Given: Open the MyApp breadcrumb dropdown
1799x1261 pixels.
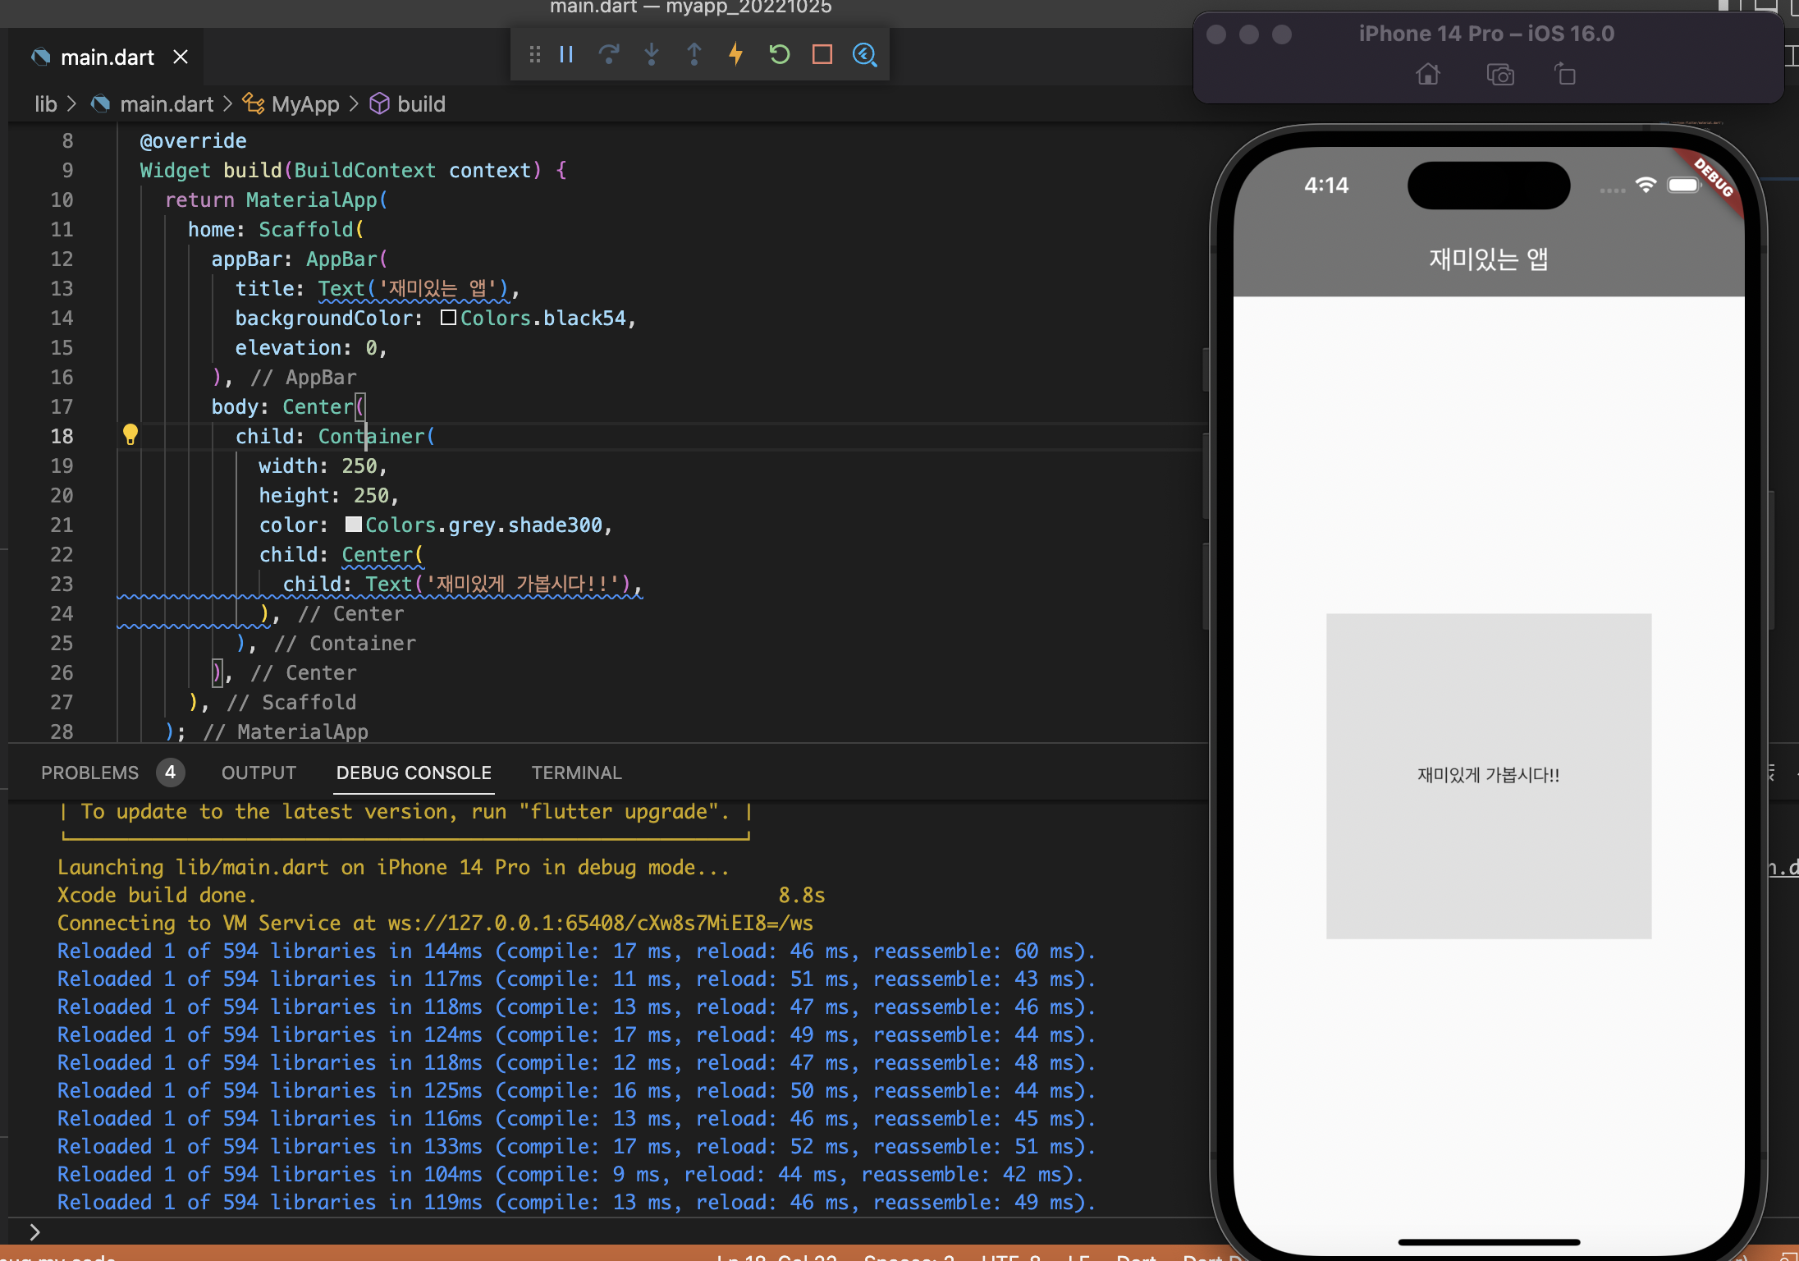Looking at the screenshot, I should click(304, 104).
